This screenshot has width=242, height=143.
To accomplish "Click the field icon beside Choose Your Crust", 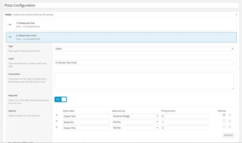I will coord(10,37).
